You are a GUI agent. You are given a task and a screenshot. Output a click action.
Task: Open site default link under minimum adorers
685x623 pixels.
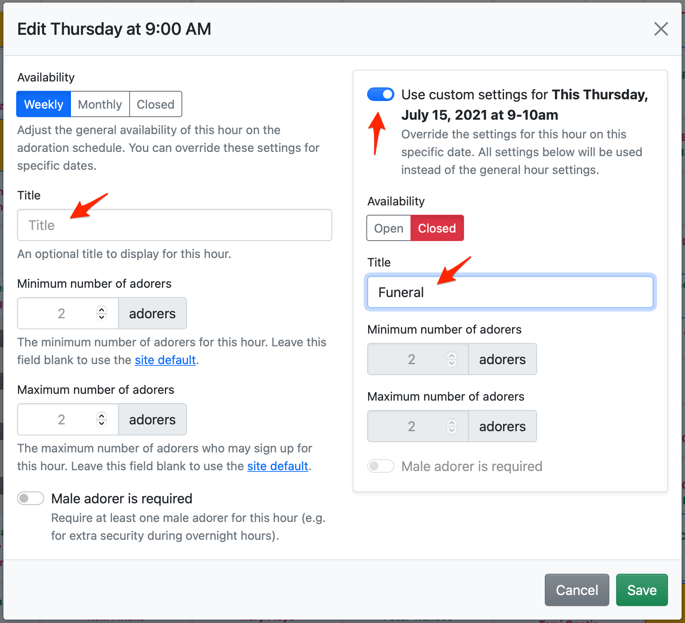click(165, 360)
